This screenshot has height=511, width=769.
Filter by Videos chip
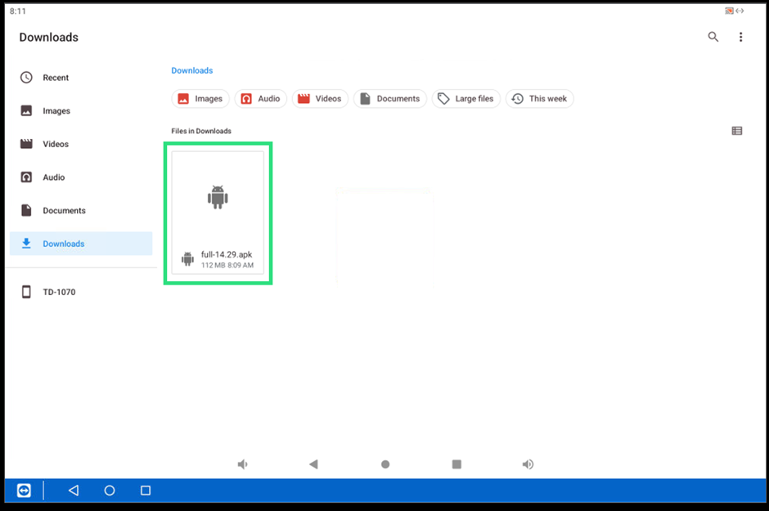[x=320, y=98]
